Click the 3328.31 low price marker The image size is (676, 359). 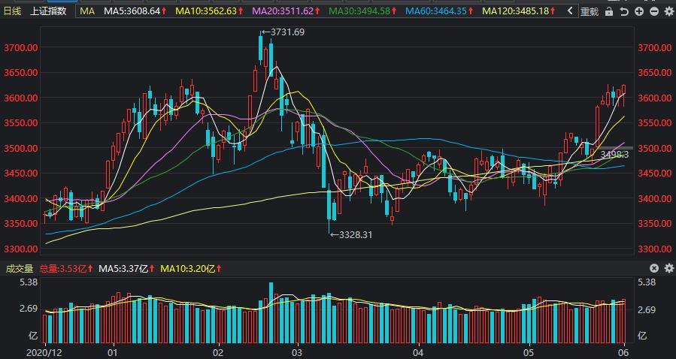[354, 234]
